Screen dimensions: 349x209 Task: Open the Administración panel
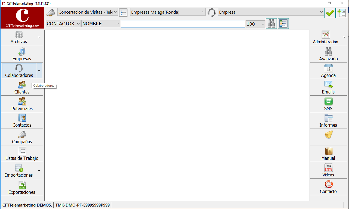[x=326, y=38]
